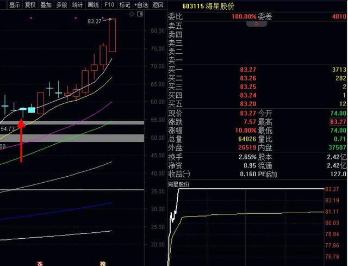Click the 换手 value 2.65%

247,157
